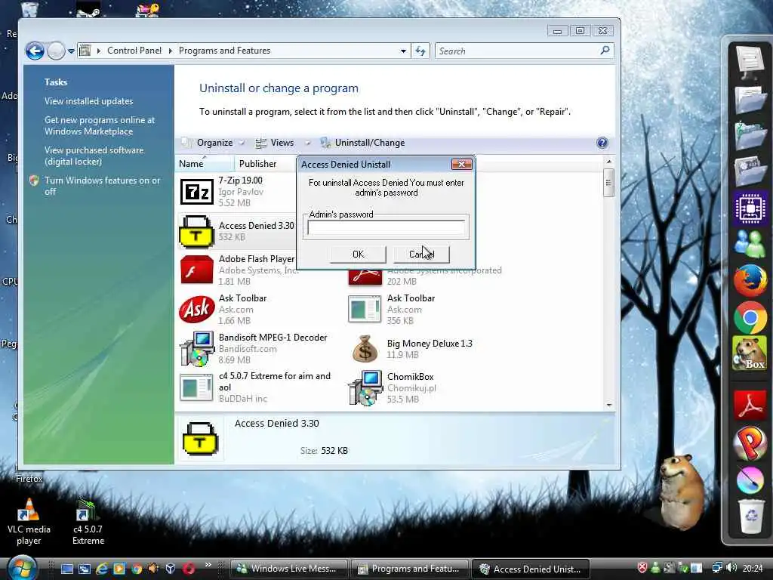Viewport: 773px width, 580px height.
Task: Select the Access Denied 3.30 padlock icon in the list
Action: 196,231
